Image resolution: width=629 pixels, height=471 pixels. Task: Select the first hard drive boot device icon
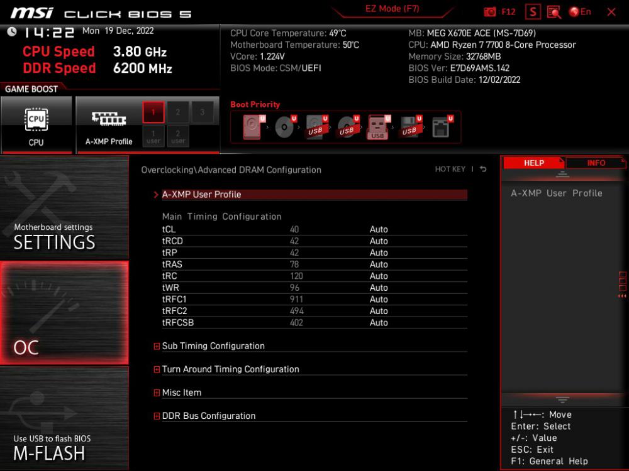254,127
